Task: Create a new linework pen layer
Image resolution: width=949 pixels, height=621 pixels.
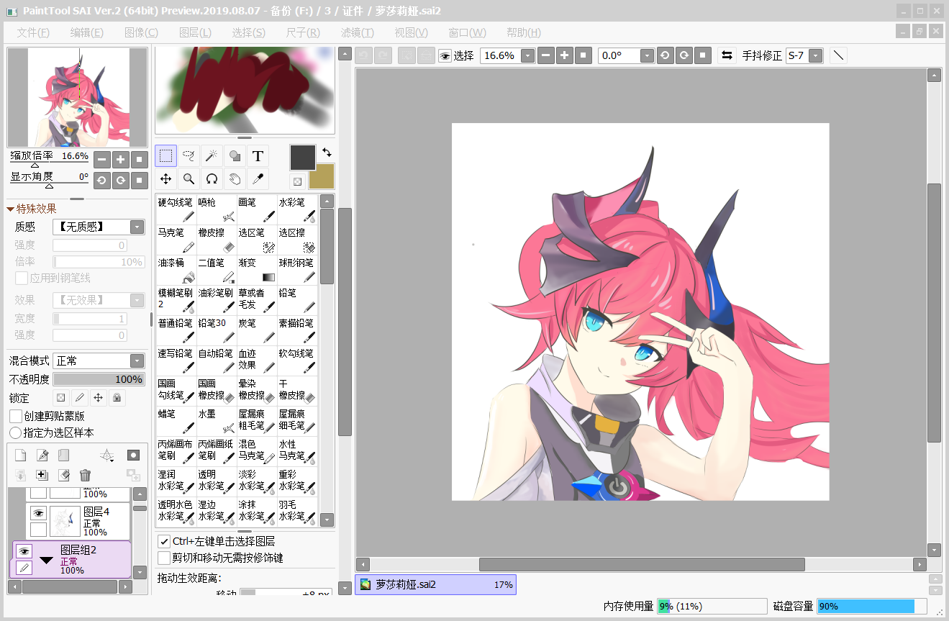Action: tap(42, 455)
